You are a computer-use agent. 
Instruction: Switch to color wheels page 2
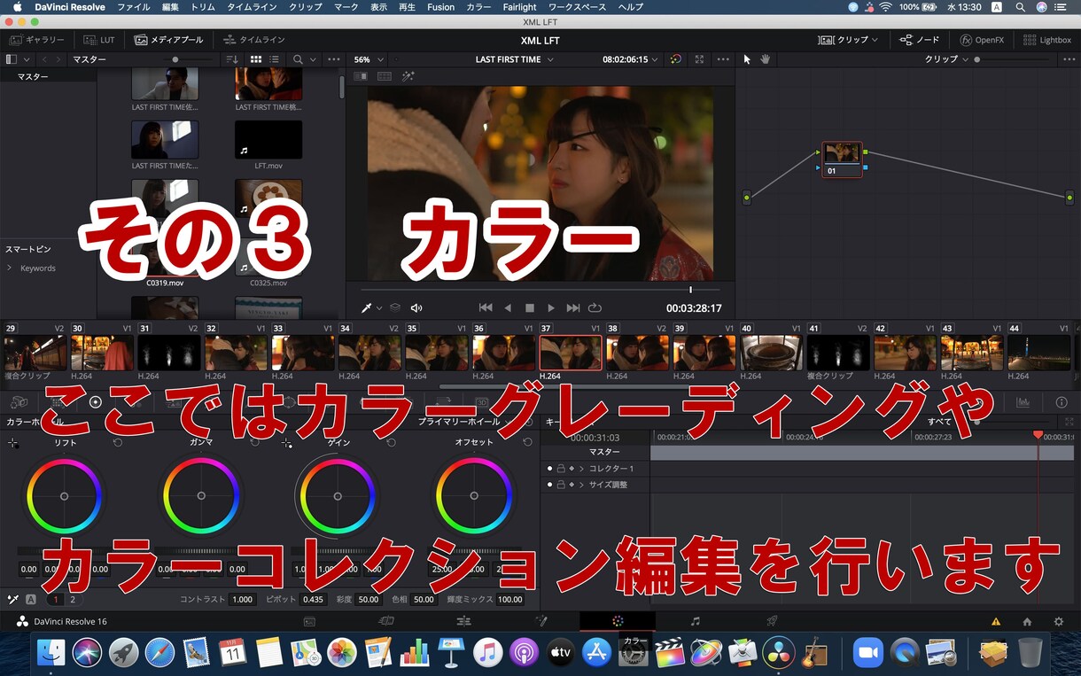pos(73,599)
